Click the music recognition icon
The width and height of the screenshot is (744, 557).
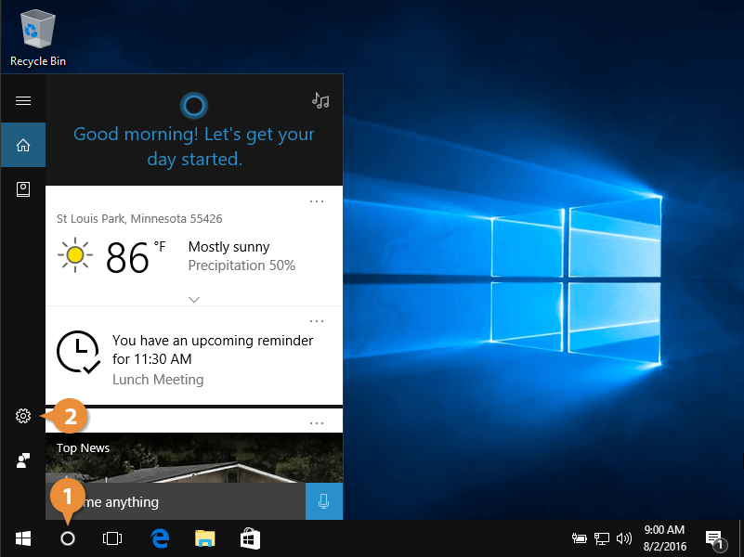[x=320, y=100]
